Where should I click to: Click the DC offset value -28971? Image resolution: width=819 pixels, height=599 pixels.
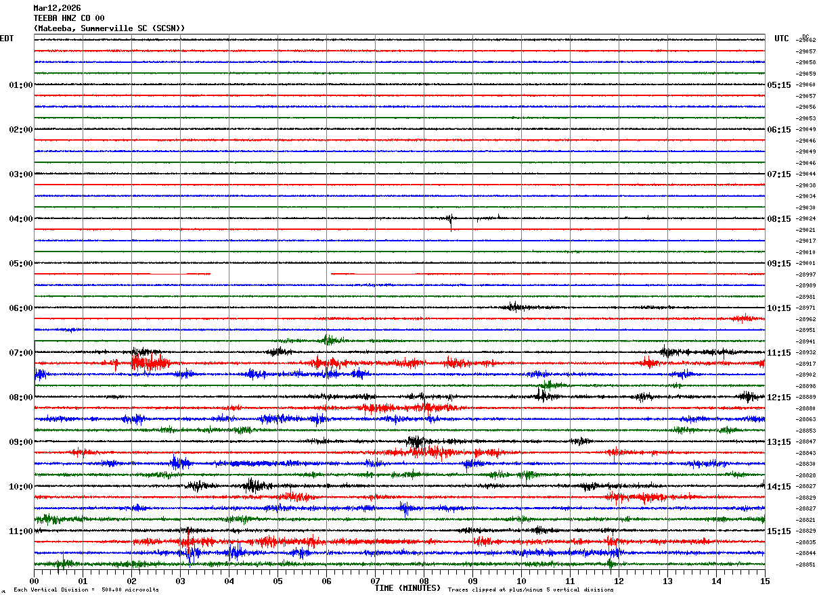pyautogui.click(x=806, y=308)
